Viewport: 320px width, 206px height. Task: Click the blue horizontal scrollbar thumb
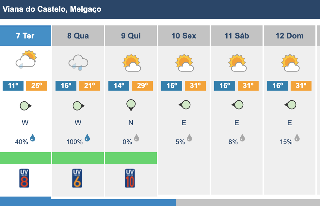pyautogui.click(x=88, y=202)
